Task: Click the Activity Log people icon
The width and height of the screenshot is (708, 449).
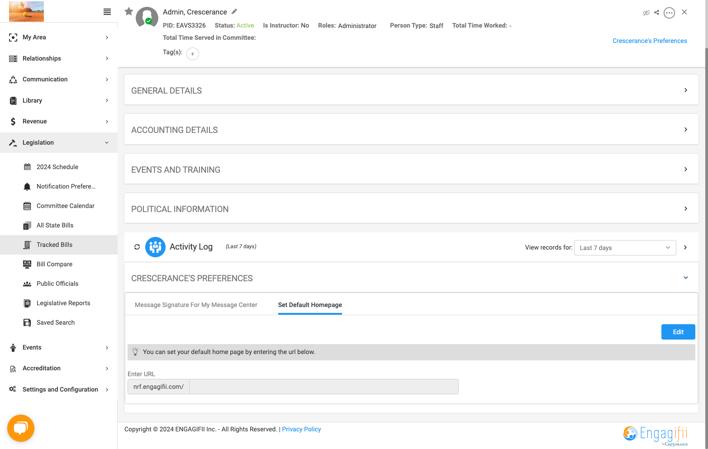Action: (x=155, y=247)
